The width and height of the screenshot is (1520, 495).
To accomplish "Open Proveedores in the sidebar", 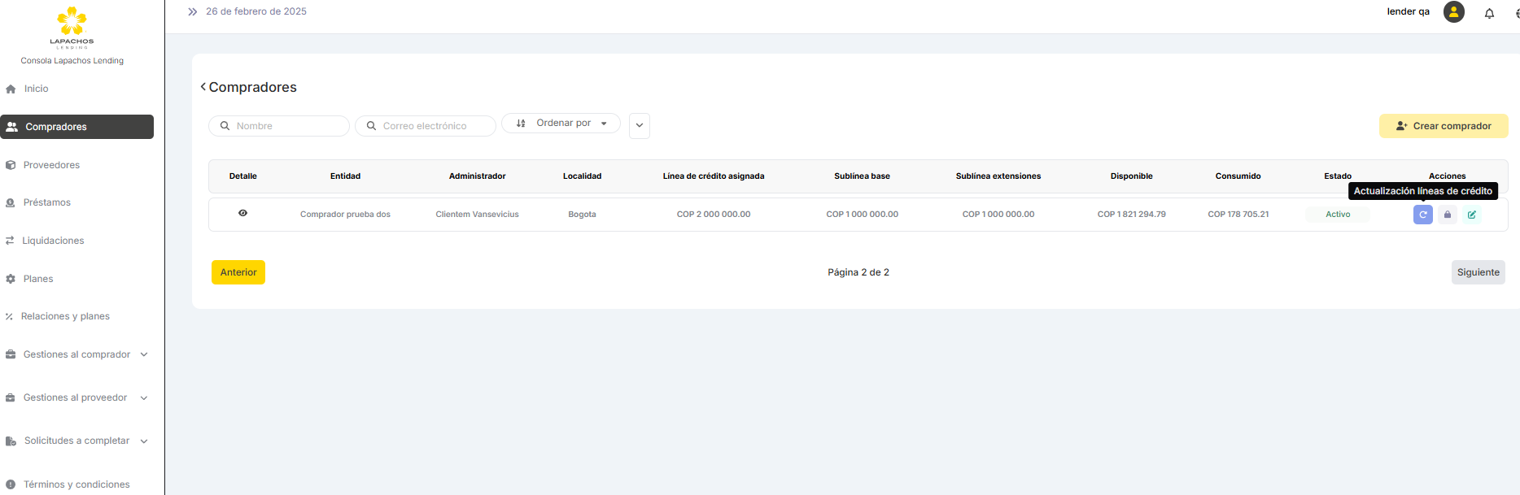I will 51,165.
